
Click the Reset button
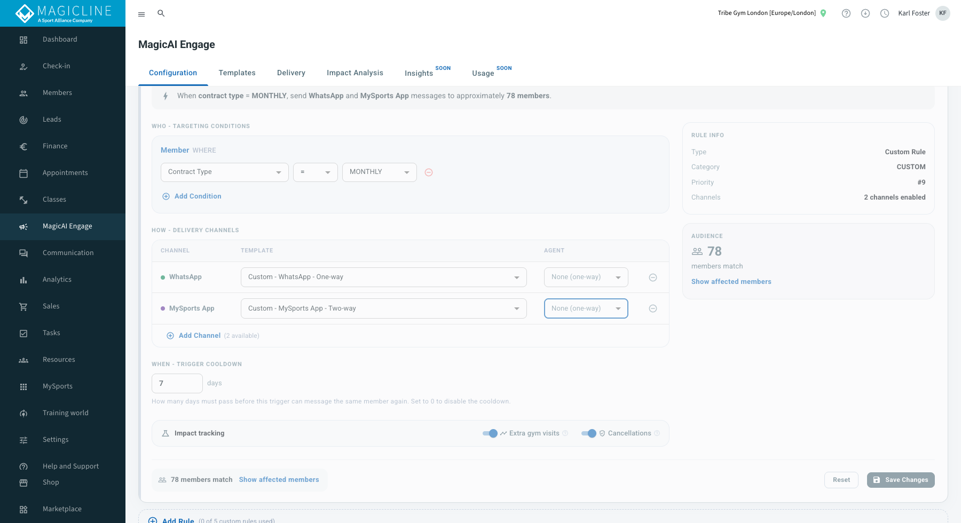pos(841,480)
